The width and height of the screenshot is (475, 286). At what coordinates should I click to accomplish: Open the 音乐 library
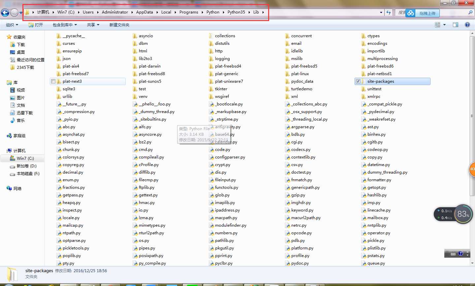[17, 120]
